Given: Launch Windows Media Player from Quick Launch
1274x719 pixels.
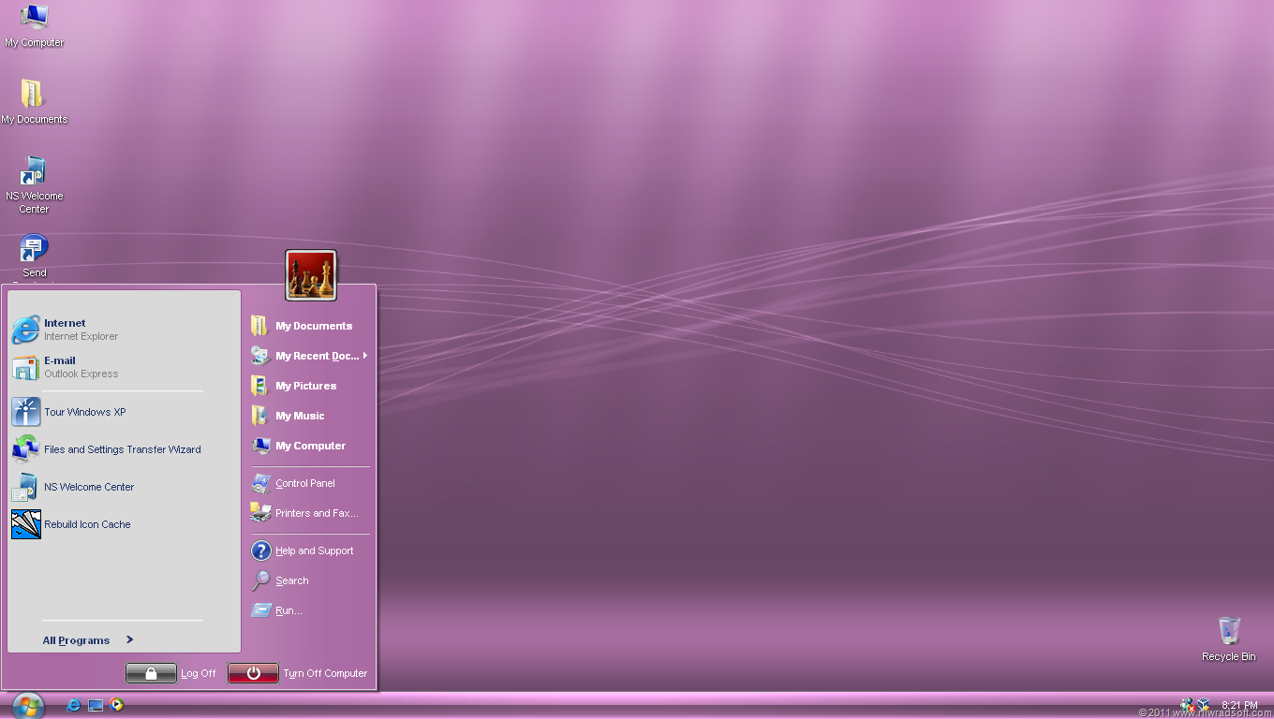Looking at the screenshot, I should pos(117,705).
